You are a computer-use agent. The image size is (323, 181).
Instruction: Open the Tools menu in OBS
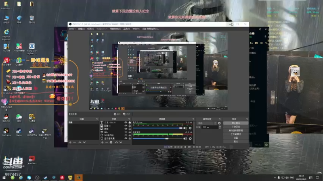pos(126,29)
